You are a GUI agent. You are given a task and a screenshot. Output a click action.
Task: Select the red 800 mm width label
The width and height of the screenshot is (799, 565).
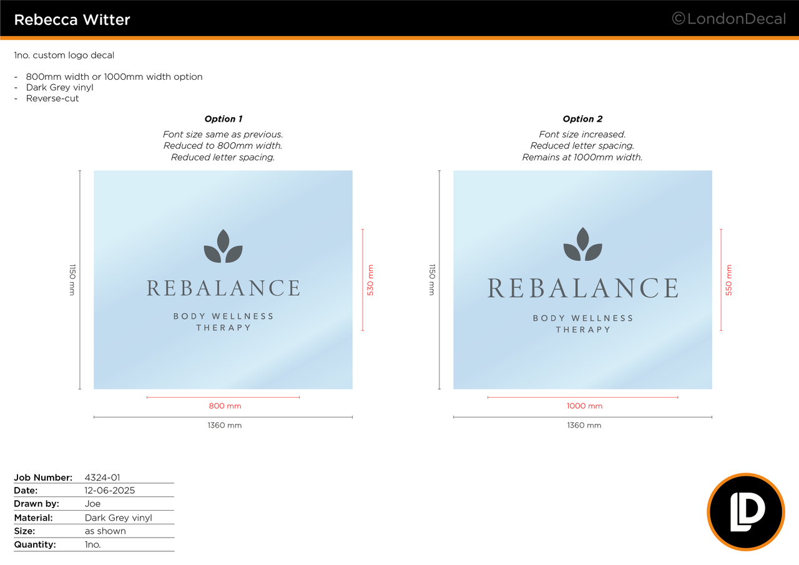click(x=225, y=406)
